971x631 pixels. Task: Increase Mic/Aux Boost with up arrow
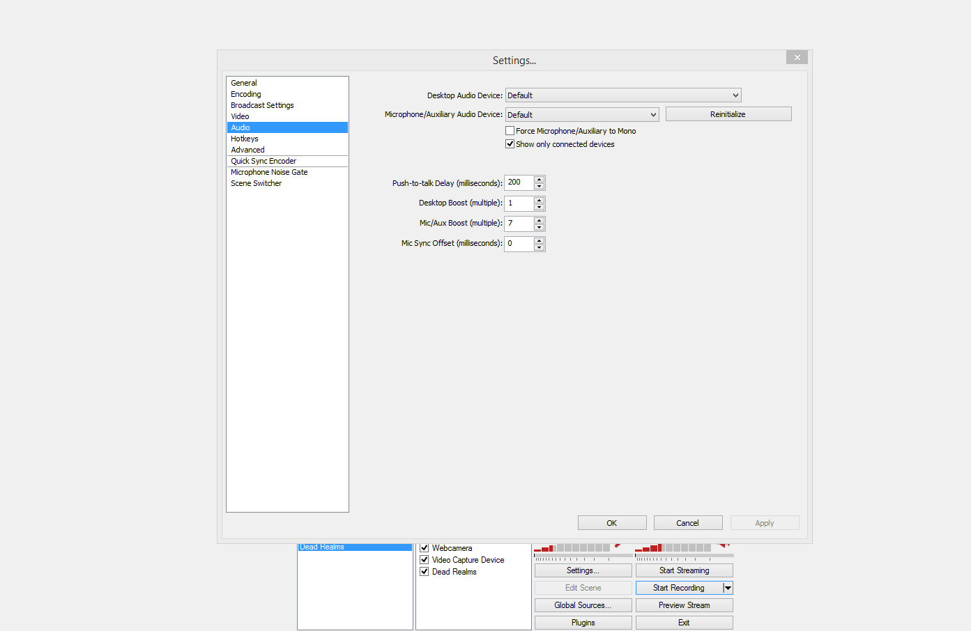[539, 220]
